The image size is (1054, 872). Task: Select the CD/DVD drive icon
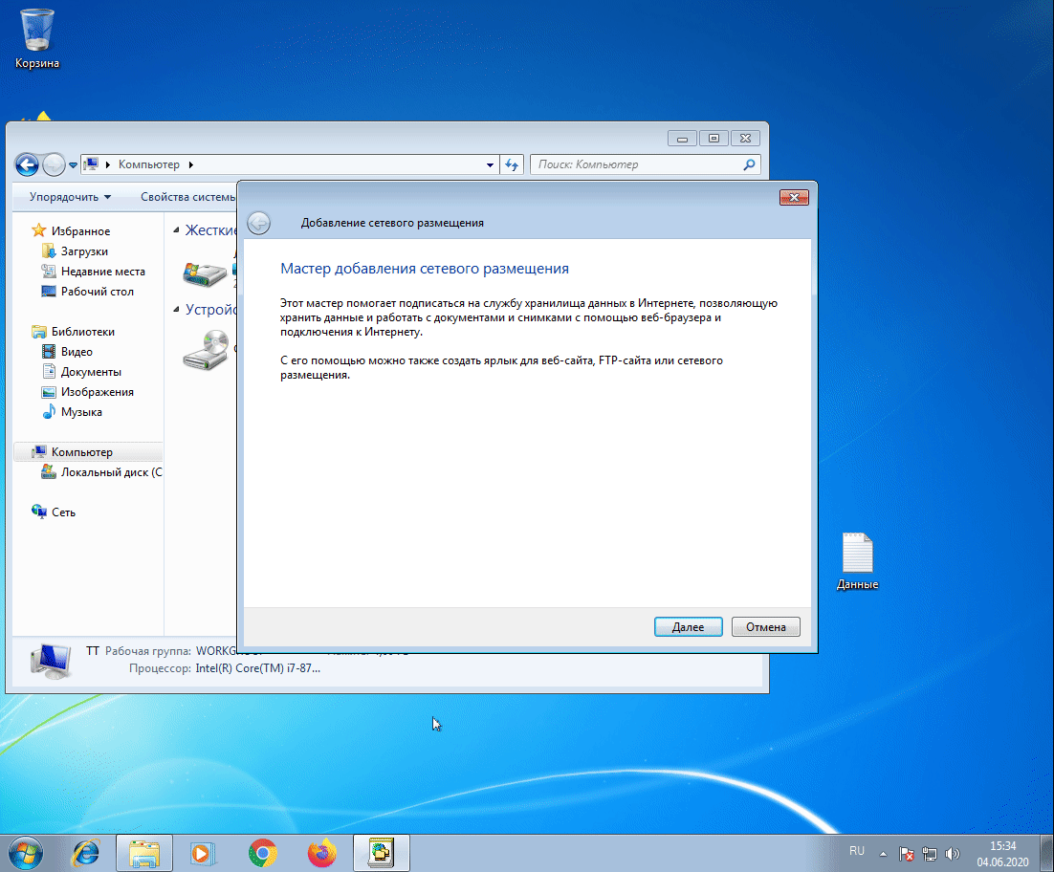tap(205, 350)
